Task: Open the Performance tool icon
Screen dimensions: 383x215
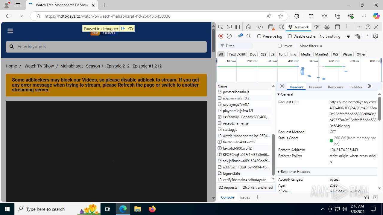Action: 317,27
